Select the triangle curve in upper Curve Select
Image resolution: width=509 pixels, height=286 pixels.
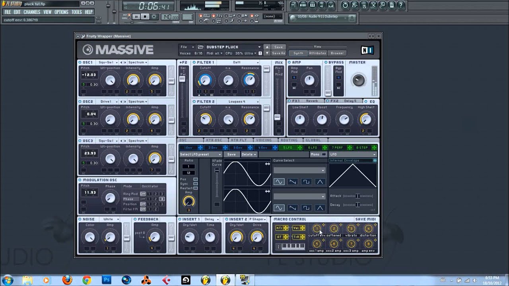pos(320,182)
